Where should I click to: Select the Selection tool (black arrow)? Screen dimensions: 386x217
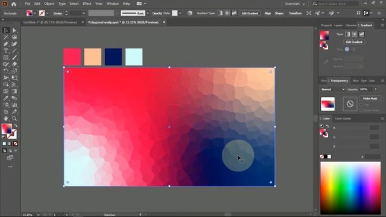(x=5, y=30)
